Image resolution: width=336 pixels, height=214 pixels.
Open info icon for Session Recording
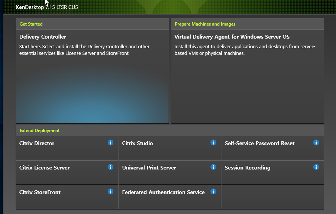[316, 167]
